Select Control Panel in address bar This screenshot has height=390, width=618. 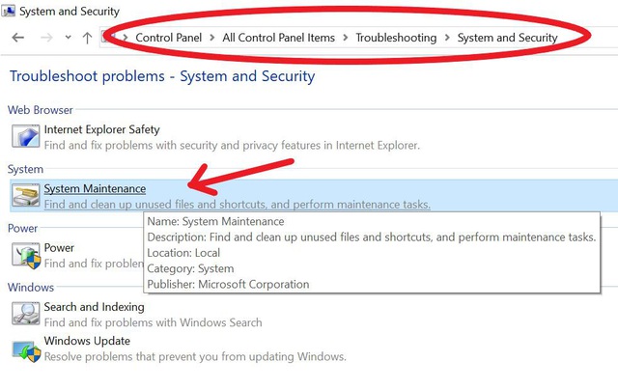coord(168,38)
